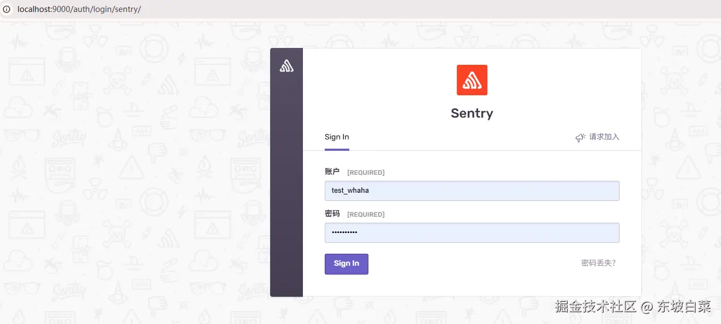Click the [REQUIRED] tag next to 密码

coord(366,215)
